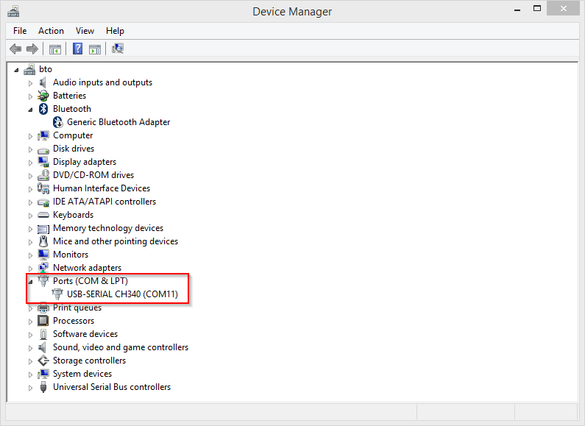
Task: Select the Display adapters item
Action: pyautogui.click(x=85, y=162)
